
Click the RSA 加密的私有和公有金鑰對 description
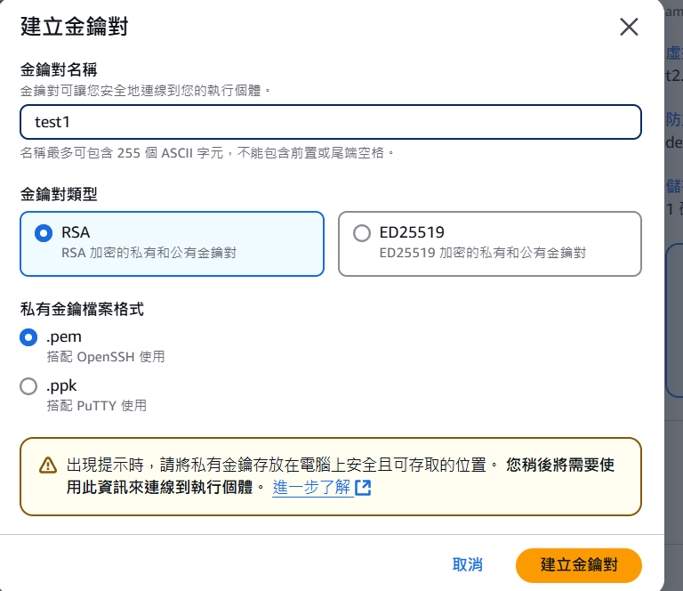pyautogui.click(x=149, y=253)
